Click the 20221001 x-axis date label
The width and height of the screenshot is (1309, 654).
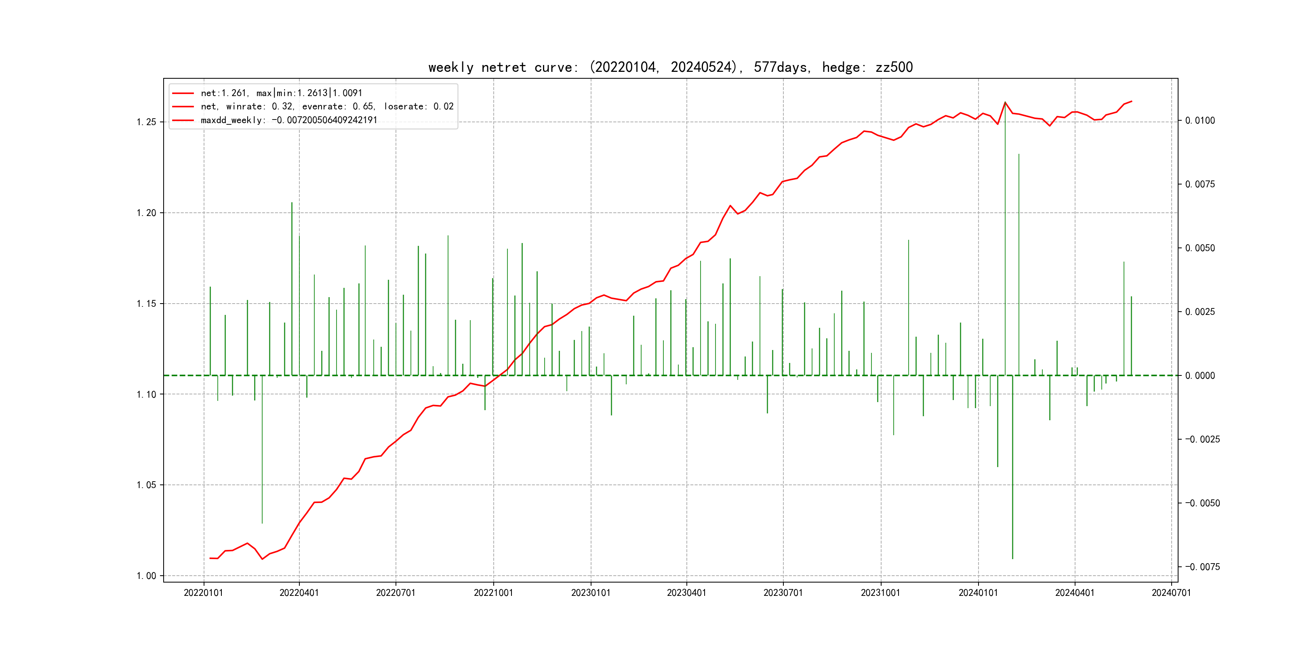[x=493, y=593]
